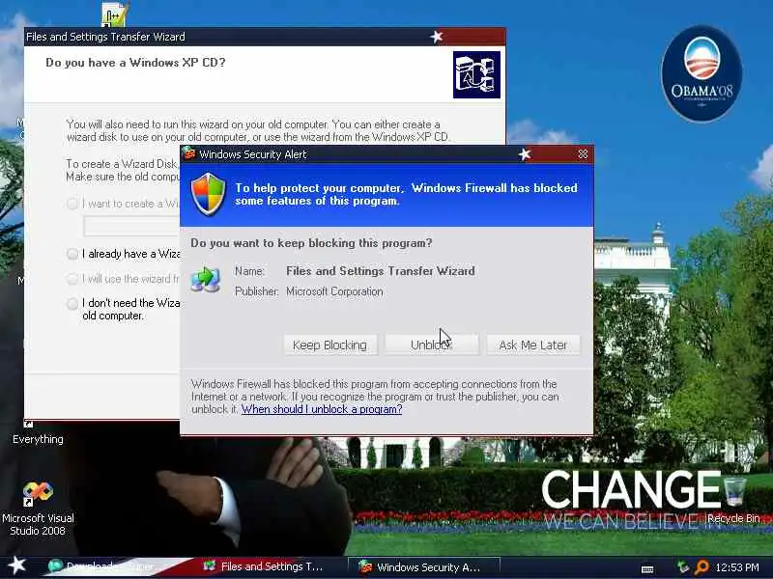
Task: Open Microsoft Visual Studio 2008 desktop icon
Action: click(38, 509)
